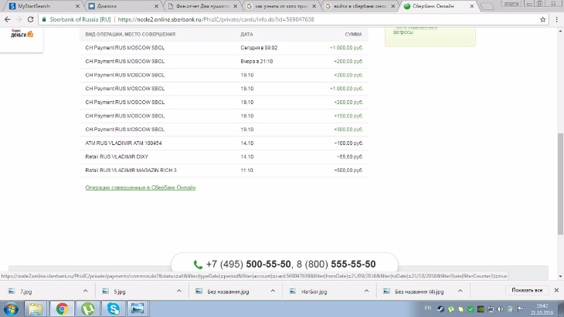Reload the Sberbank page

(x=31, y=19)
